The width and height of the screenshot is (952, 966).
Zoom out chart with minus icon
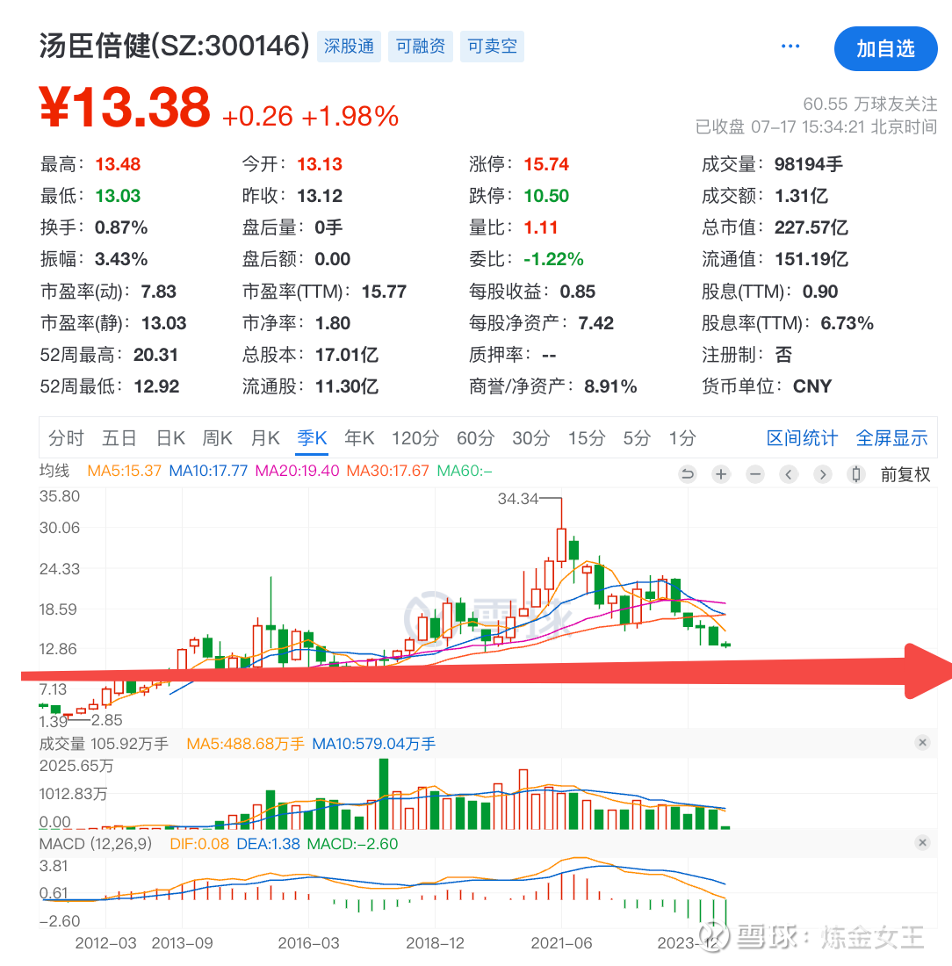pyautogui.click(x=754, y=474)
